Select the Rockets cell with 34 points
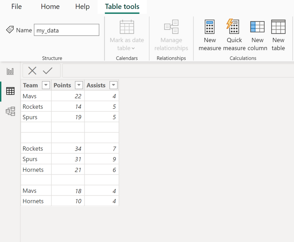The width and height of the screenshot is (294, 242). point(36,149)
